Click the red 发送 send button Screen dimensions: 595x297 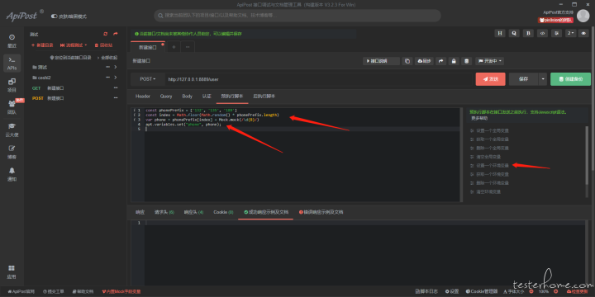click(490, 79)
